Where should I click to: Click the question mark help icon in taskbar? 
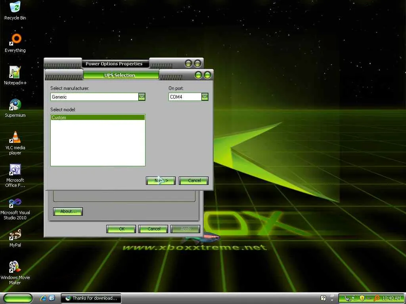coord(323,298)
